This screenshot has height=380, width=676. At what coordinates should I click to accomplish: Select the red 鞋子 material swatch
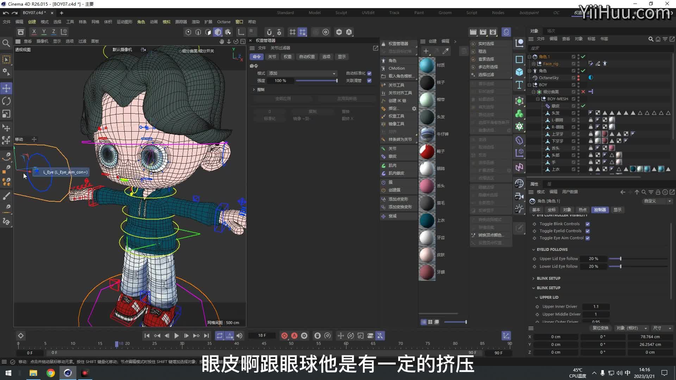(x=427, y=151)
